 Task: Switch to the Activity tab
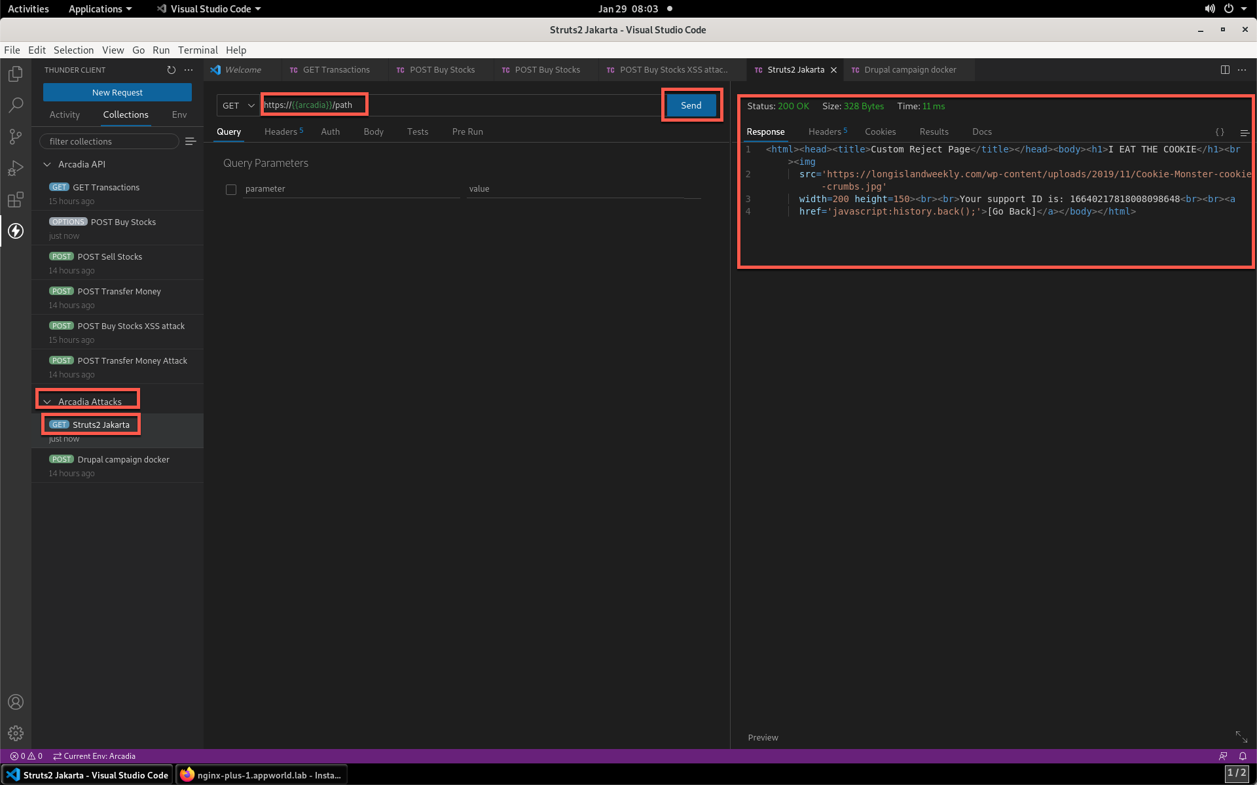(x=65, y=114)
